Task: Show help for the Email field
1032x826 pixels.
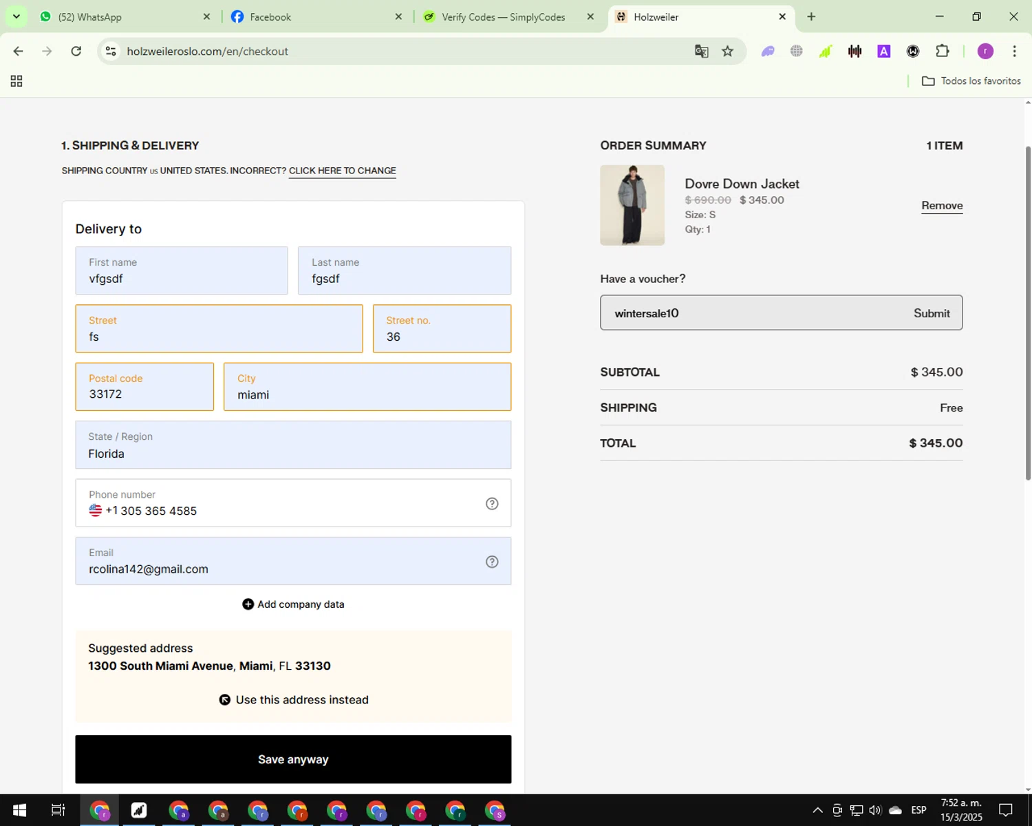Action: pos(492,562)
